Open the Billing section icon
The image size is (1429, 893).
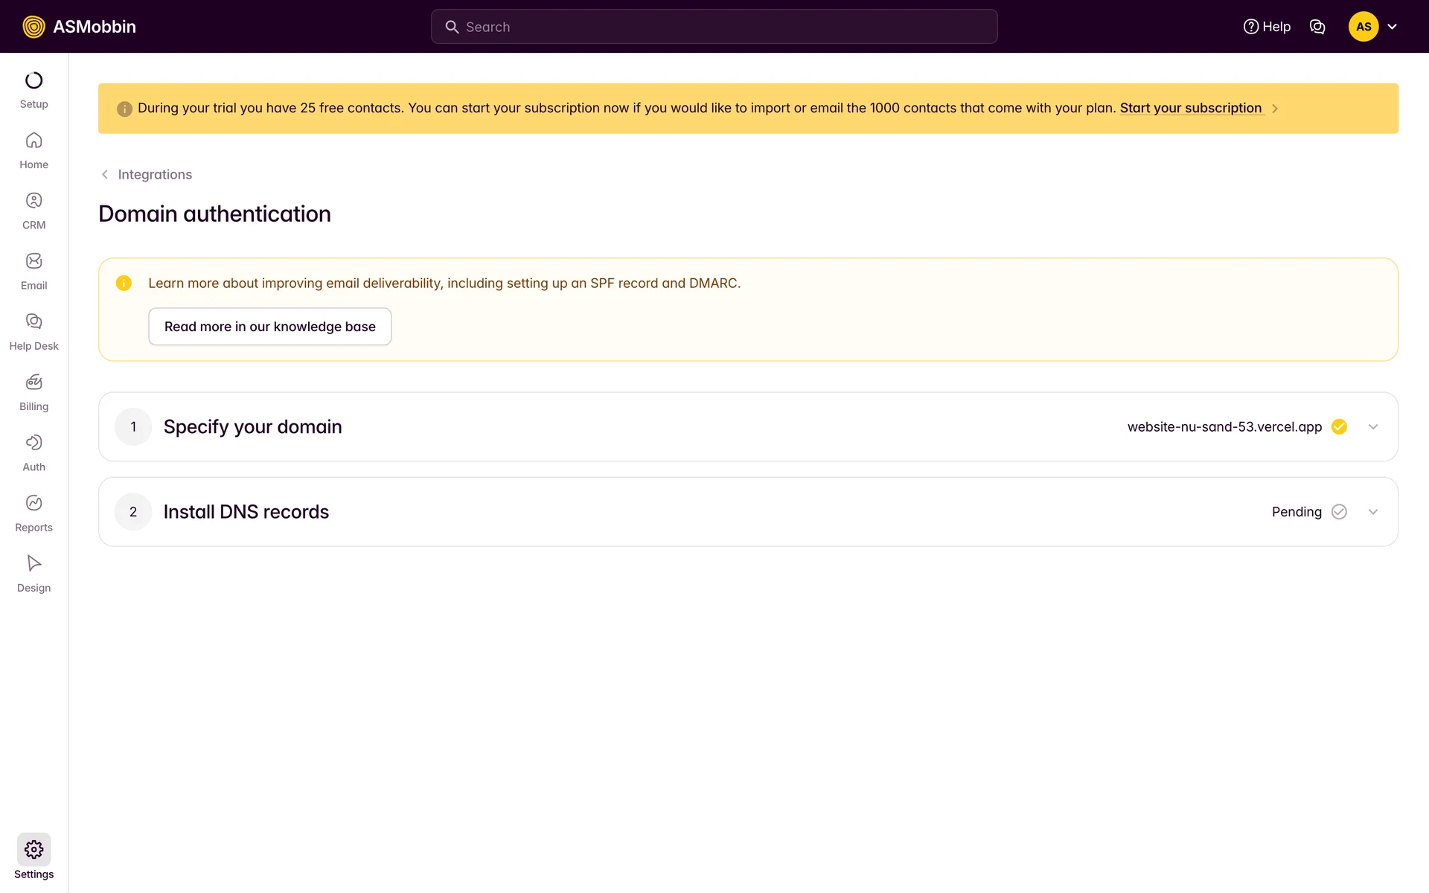(33, 383)
